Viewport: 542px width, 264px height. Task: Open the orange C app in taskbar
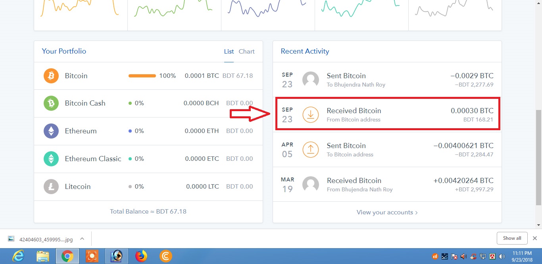coord(166,256)
